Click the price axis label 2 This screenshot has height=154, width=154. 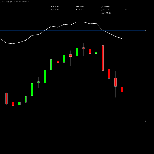[146, 121]
